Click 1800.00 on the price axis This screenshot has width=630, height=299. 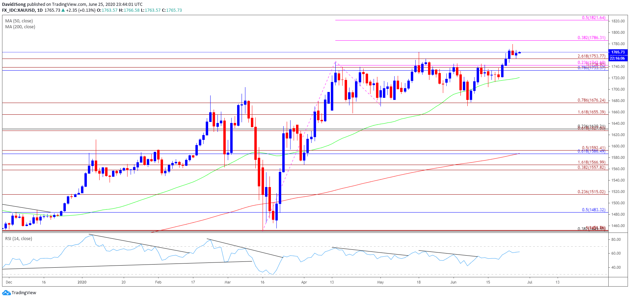[618, 33]
